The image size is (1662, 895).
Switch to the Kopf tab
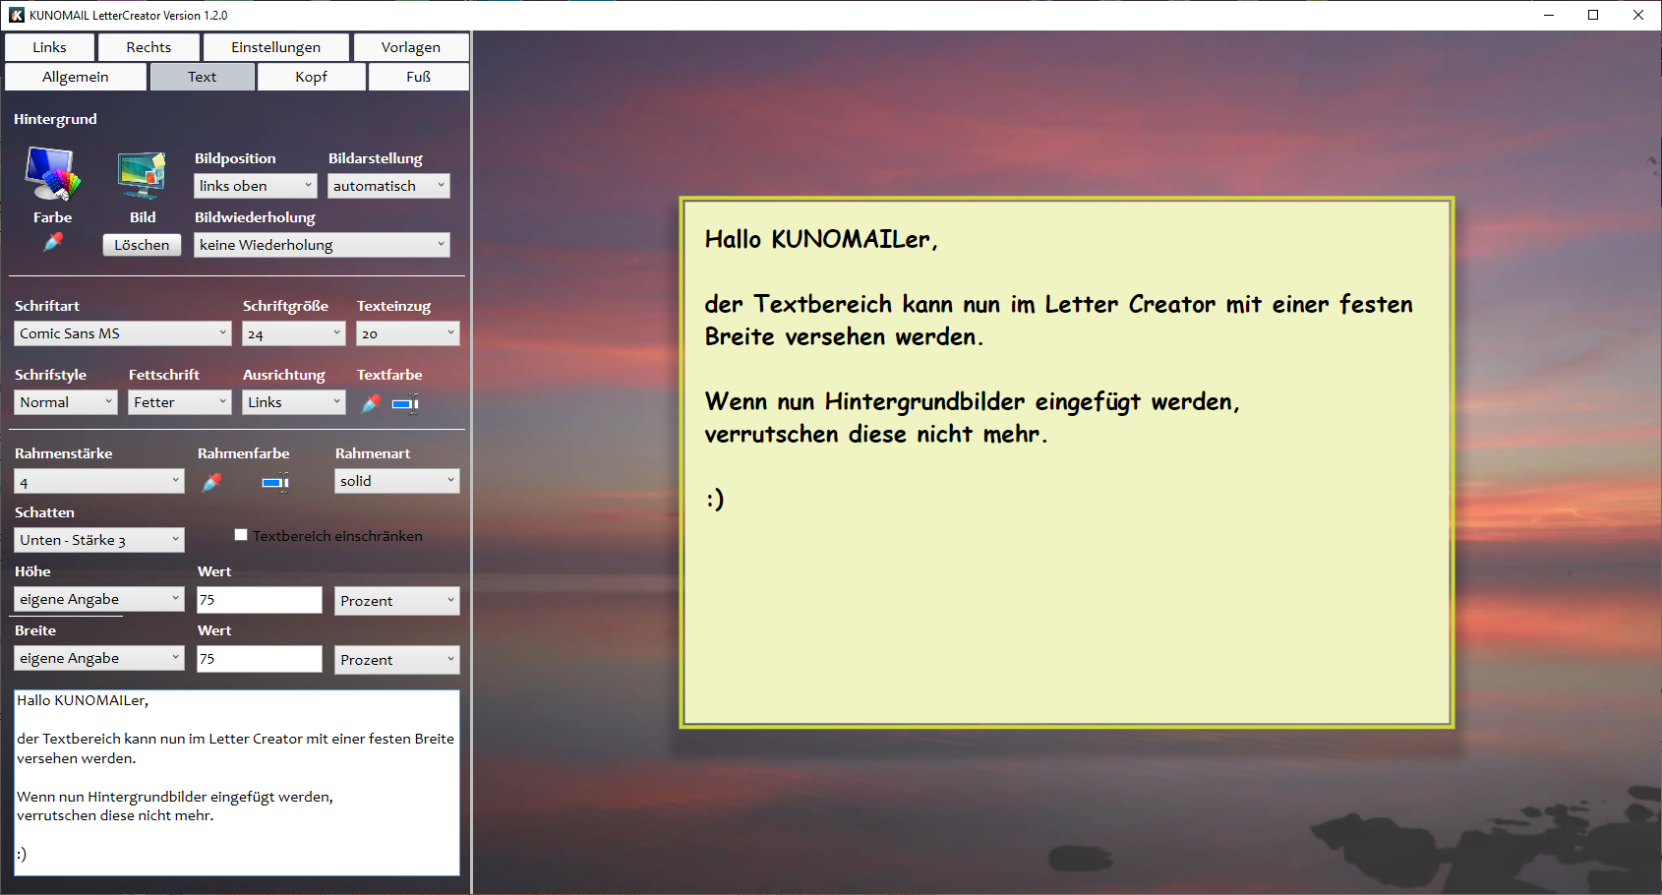point(312,77)
